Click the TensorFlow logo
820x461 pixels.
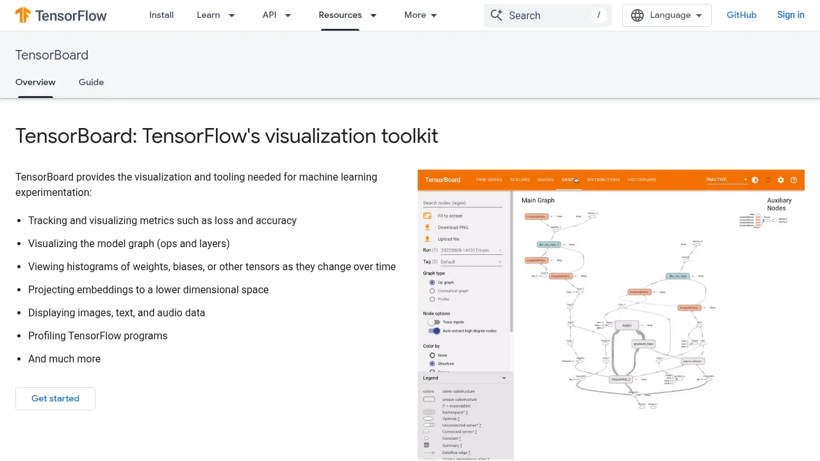[61, 15]
